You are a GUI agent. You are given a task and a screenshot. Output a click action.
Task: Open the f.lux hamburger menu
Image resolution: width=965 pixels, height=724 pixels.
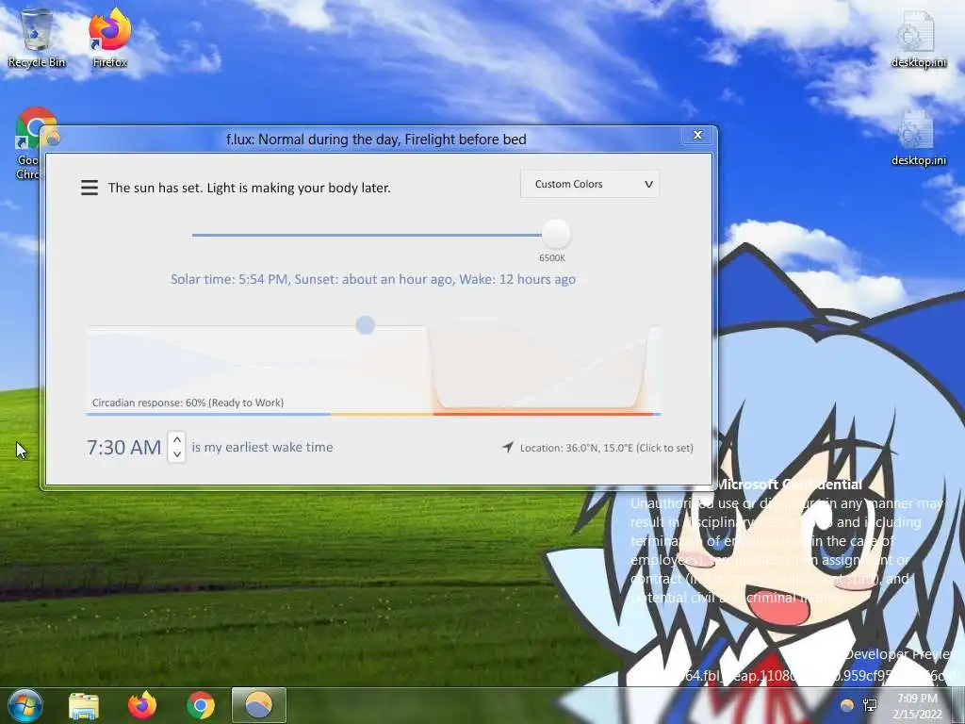pos(90,188)
